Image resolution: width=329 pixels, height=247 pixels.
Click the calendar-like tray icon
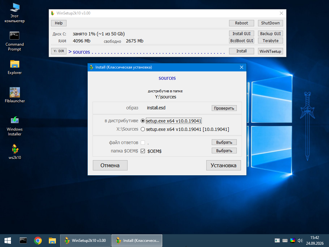coord(277,241)
